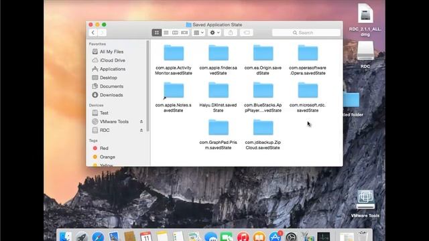The width and height of the screenshot is (429, 241).
Task: Open the Action gear menu
Action: (214, 33)
